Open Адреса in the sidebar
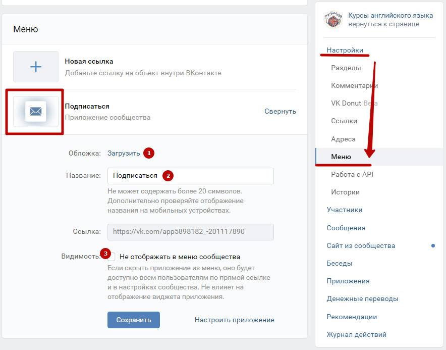Viewport: 446px width, 350px height. point(343,139)
